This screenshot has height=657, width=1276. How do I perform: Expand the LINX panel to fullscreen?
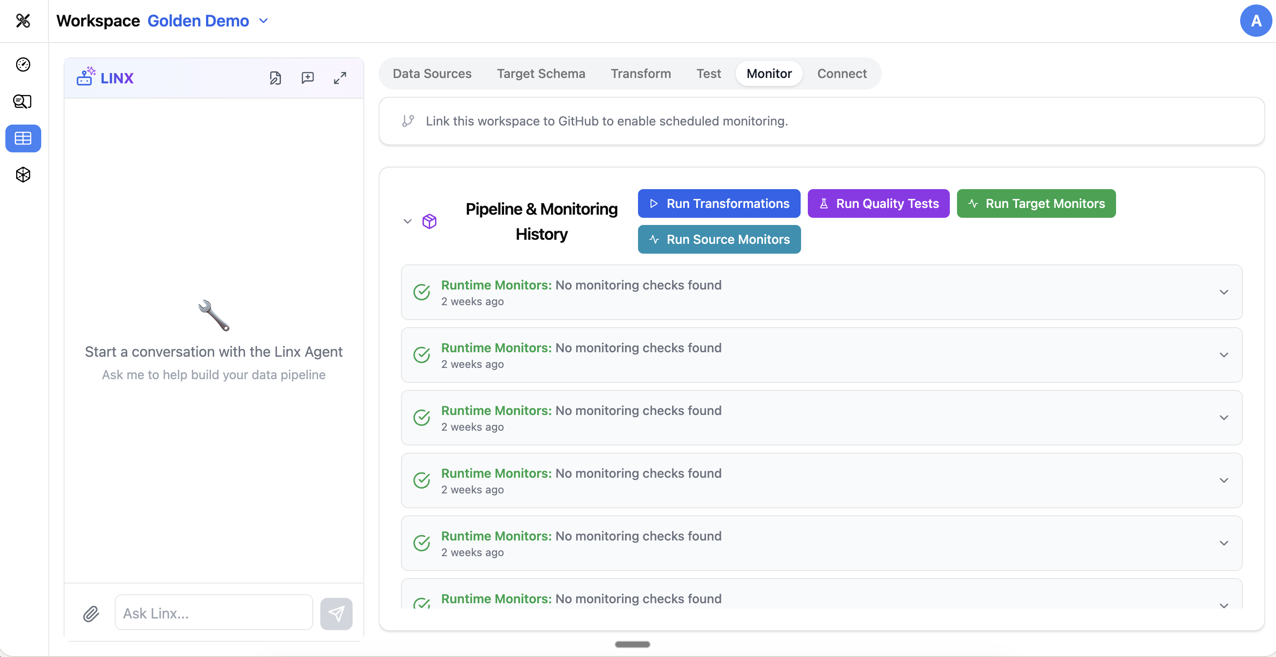tap(340, 78)
